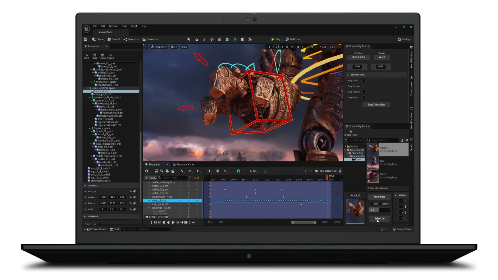Click the Select tool in the Animation panel

click(86, 56)
